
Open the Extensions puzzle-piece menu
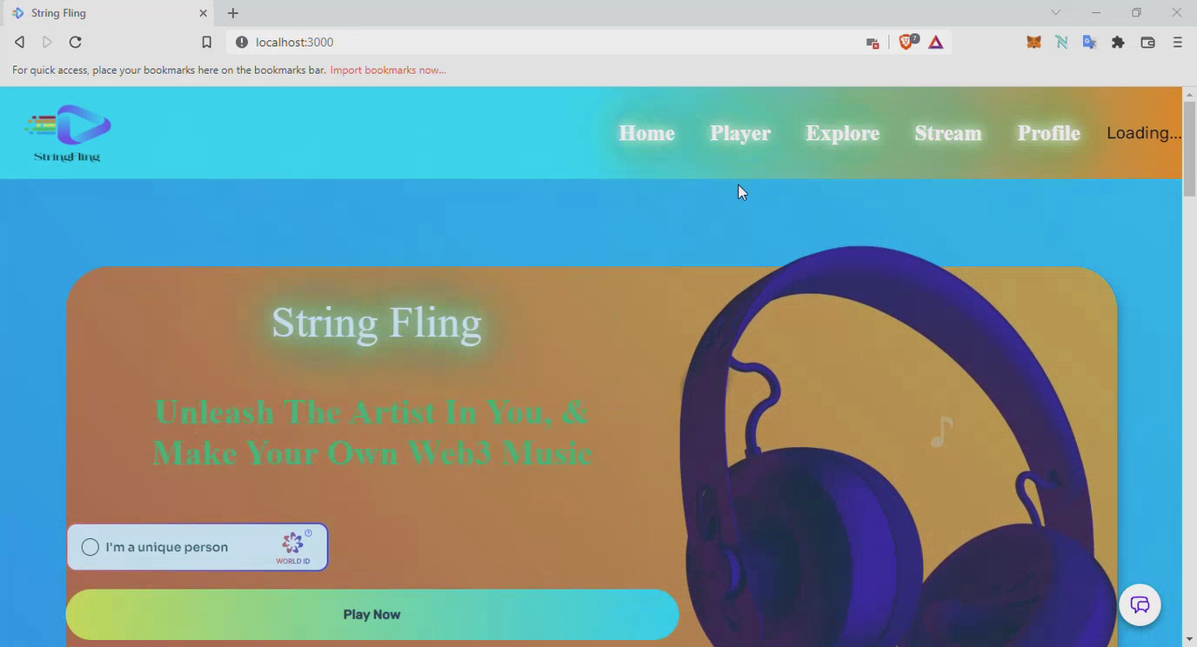(x=1118, y=42)
